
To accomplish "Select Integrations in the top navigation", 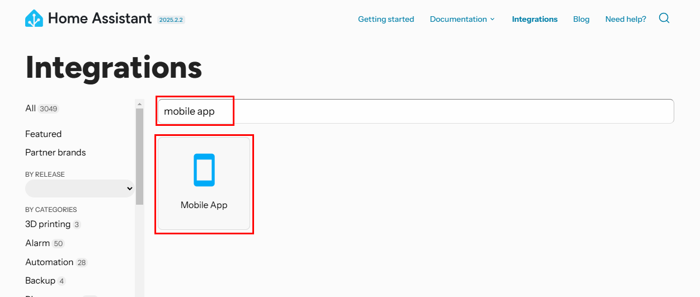I will [x=534, y=19].
